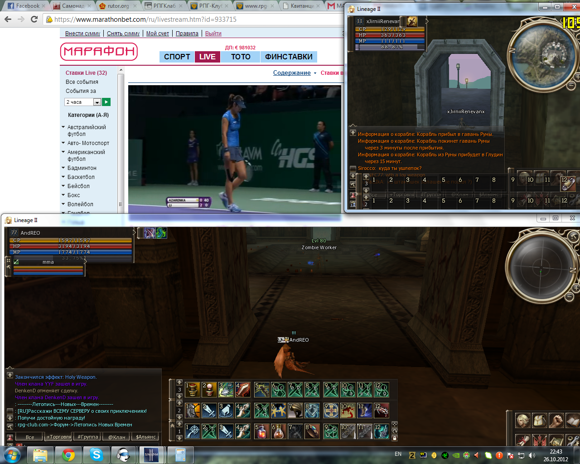Open the calculator from the taskbar
The height and width of the screenshot is (464, 580).
pos(180,454)
